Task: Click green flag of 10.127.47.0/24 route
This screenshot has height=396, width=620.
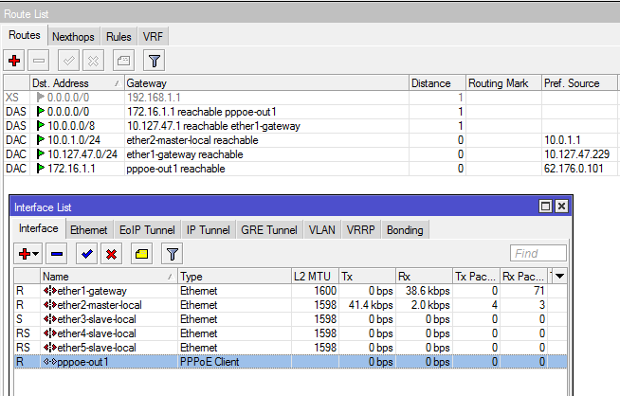Action: coord(41,154)
